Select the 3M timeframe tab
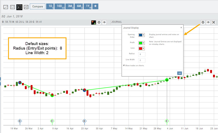The width and height of the screenshot is (218, 133). pos(70,6)
